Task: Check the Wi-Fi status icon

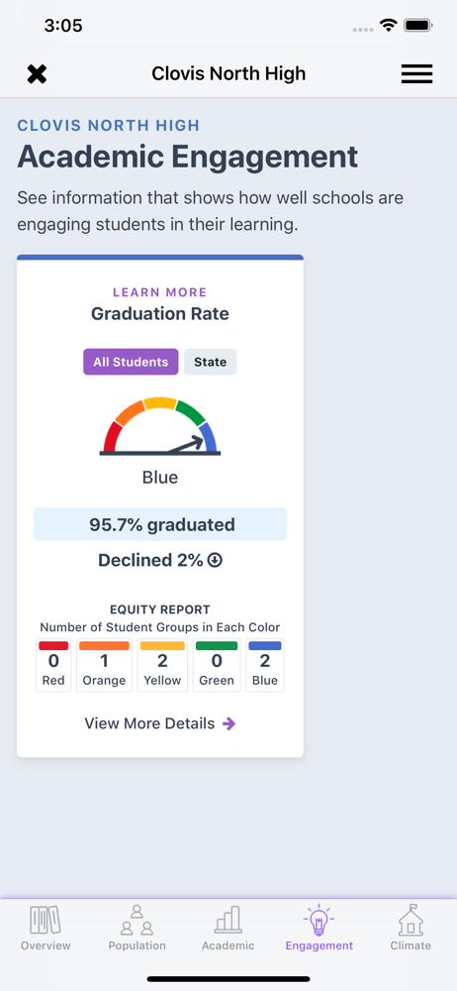Action: (388, 26)
